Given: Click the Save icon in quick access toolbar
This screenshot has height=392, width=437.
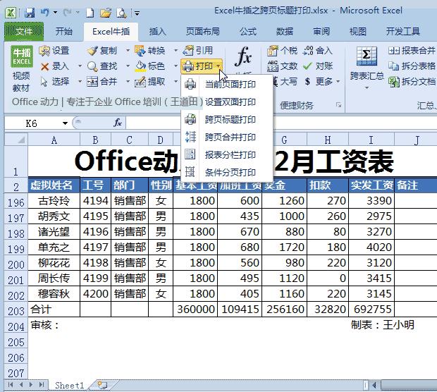Looking at the screenshot, I should tap(30, 13).
